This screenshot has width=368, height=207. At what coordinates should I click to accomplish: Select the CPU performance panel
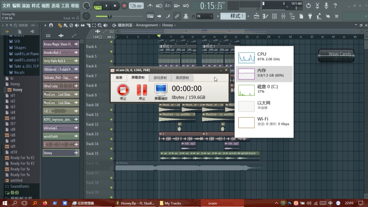(264, 58)
